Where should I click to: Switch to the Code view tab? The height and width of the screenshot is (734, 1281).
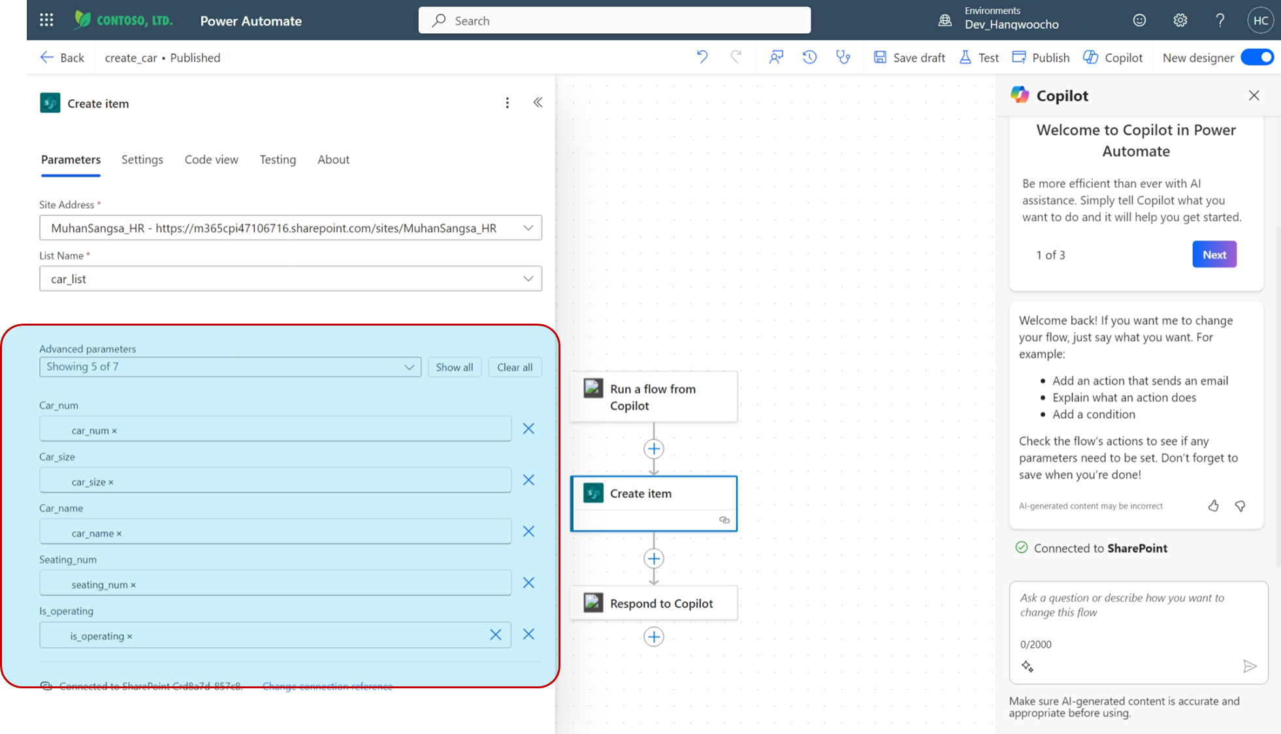click(212, 160)
